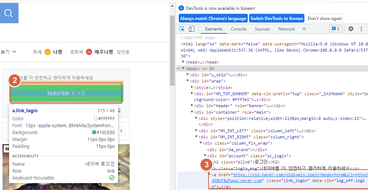Expand the position:relative style div node
This screenshot has width=368, height=190.
(x=197, y=118)
